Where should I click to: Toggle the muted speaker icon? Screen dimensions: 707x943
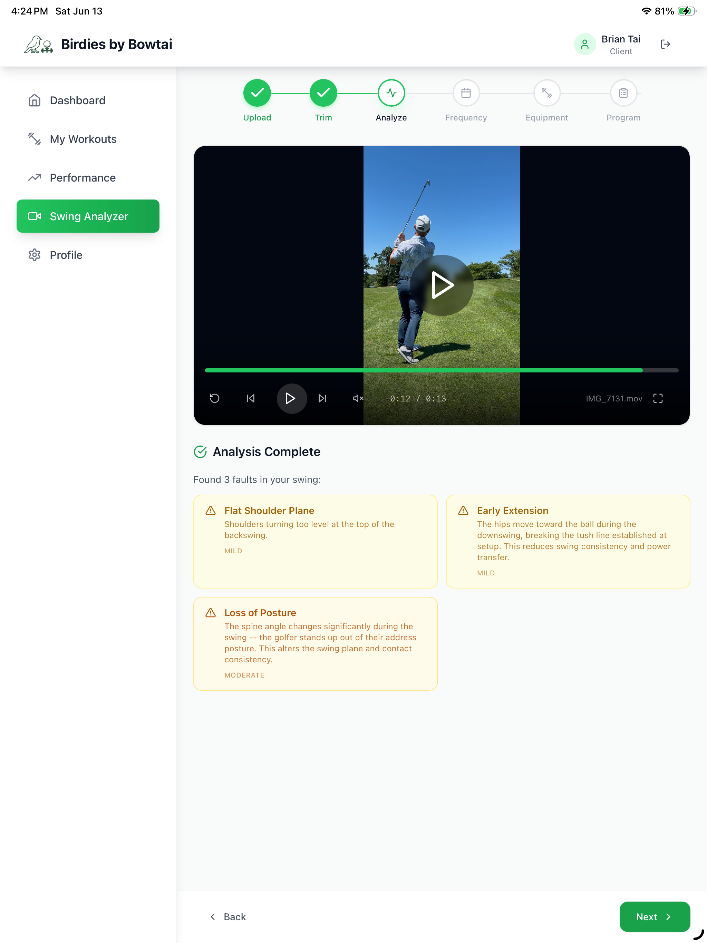[x=358, y=399]
